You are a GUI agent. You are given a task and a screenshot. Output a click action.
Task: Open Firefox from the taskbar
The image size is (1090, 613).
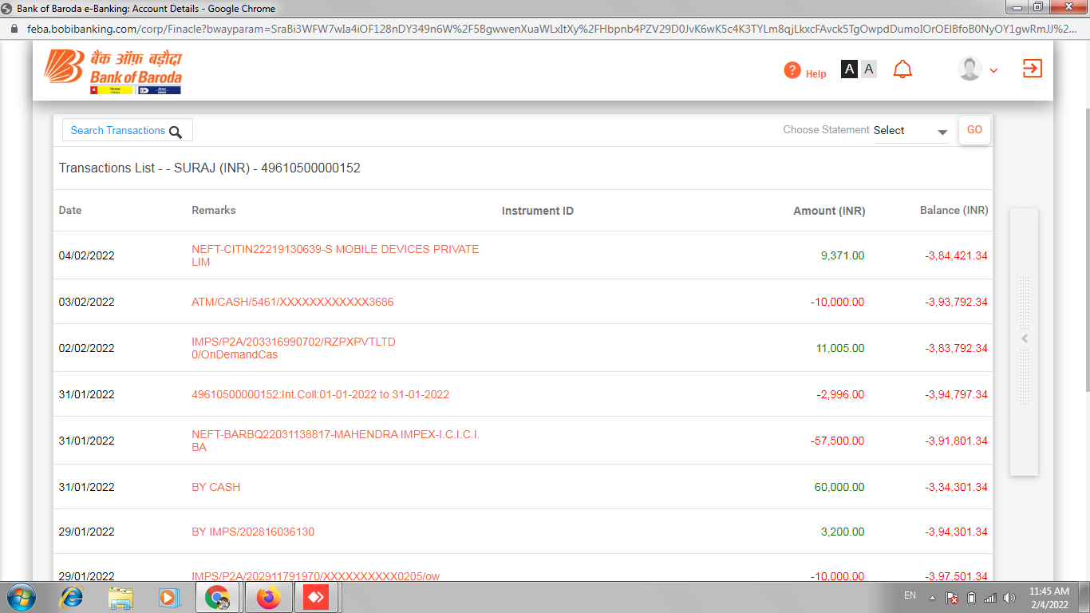tap(269, 597)
